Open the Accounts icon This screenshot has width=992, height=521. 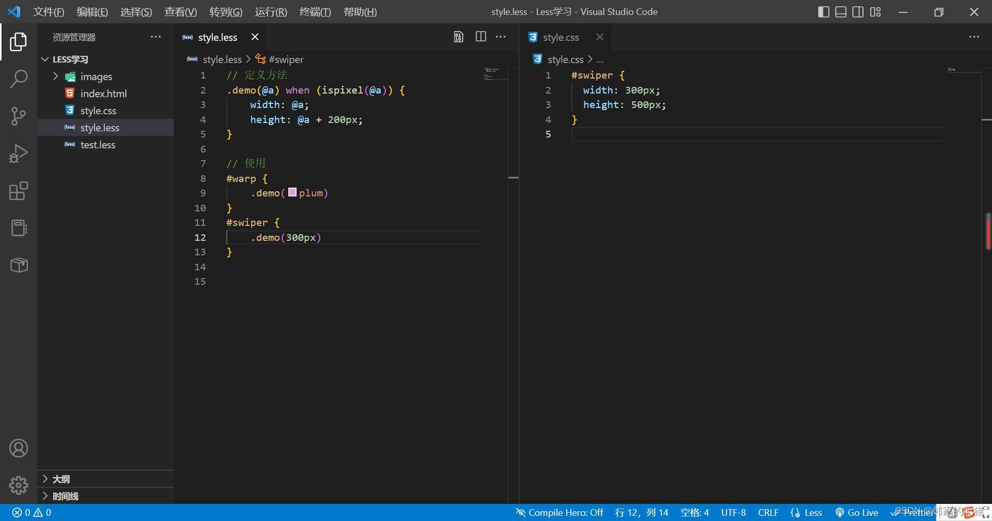coord(19,448)
